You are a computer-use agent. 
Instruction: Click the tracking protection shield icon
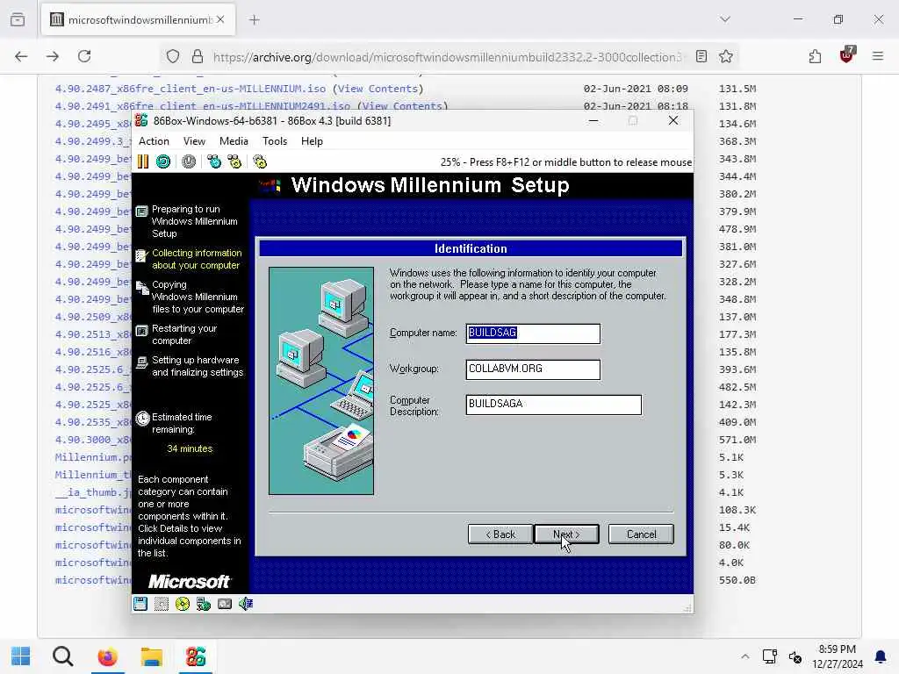click(x=173, y=56)
